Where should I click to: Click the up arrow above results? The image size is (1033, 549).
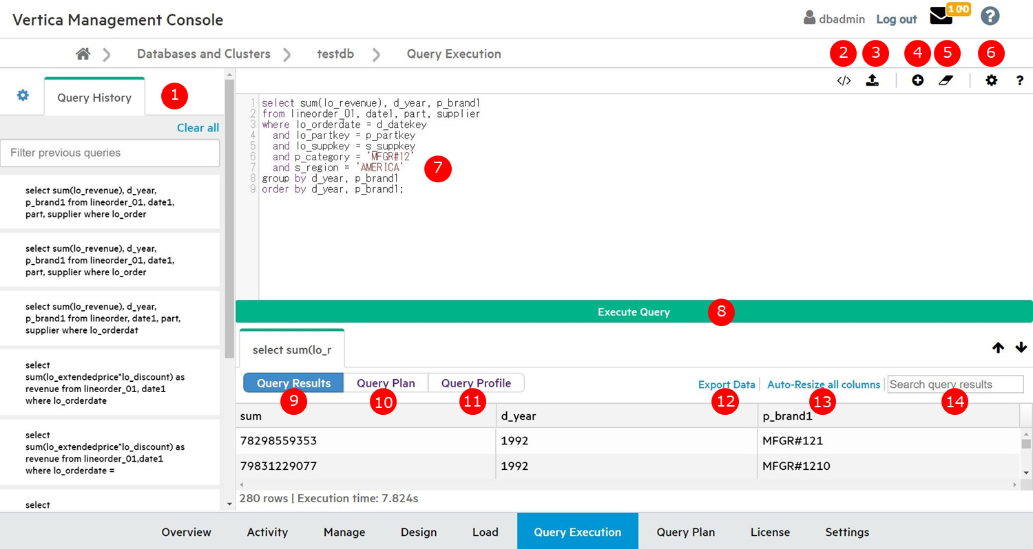(x=998, y=348)
